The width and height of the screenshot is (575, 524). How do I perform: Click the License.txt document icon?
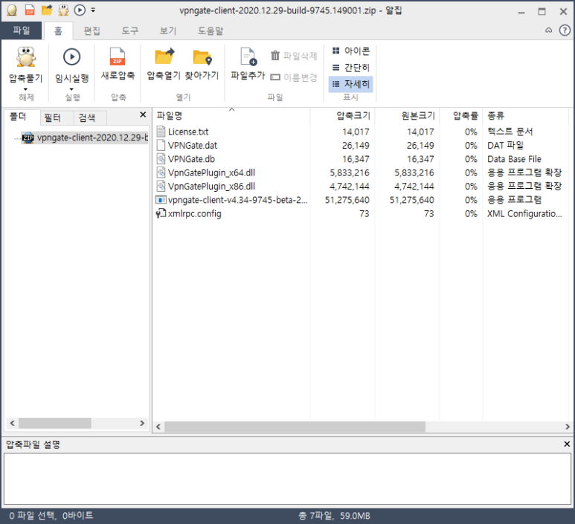point(161,131)
